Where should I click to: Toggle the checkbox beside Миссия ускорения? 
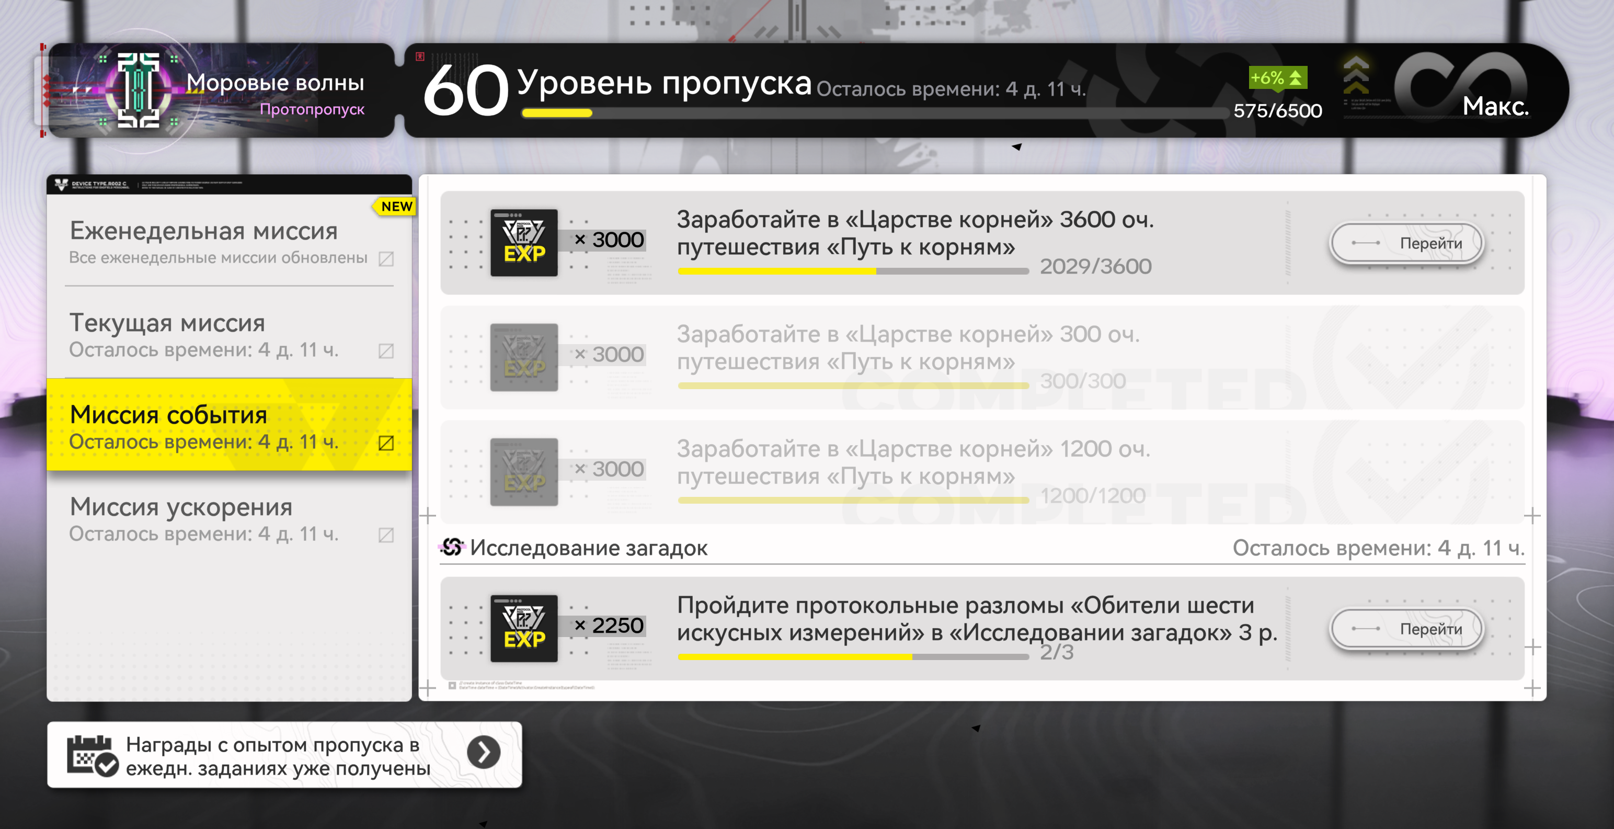(386, 535)
